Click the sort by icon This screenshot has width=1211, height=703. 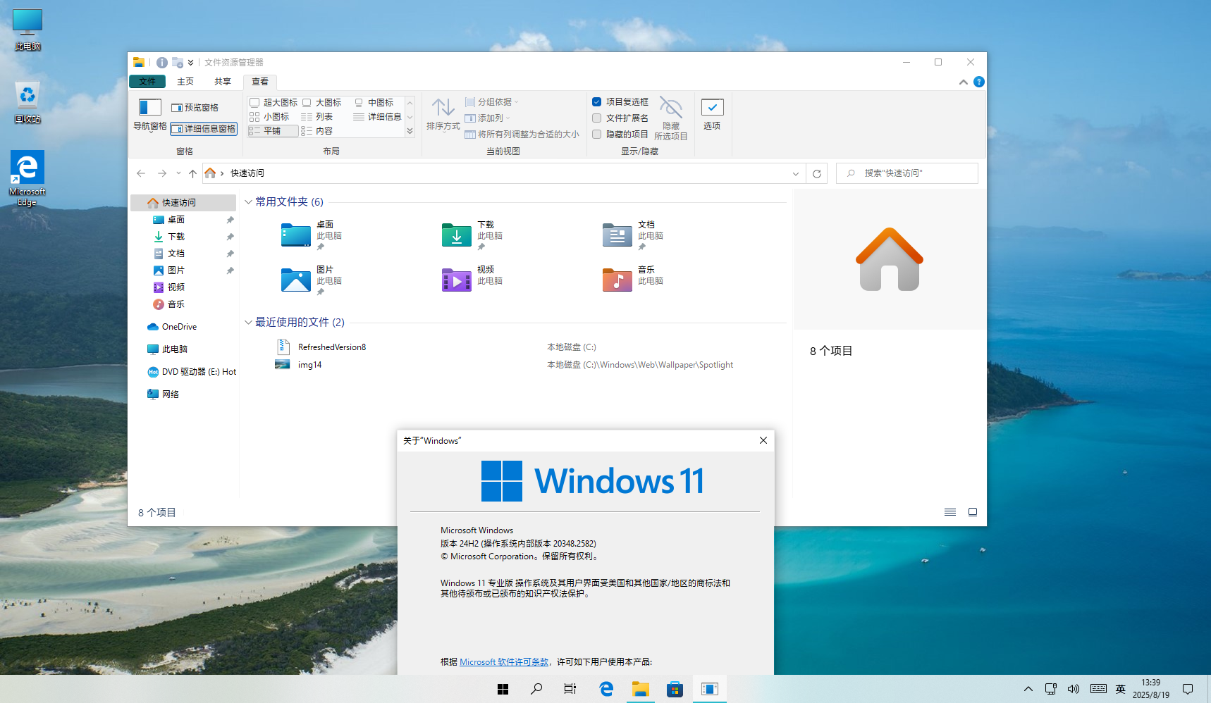pos(443,108)
